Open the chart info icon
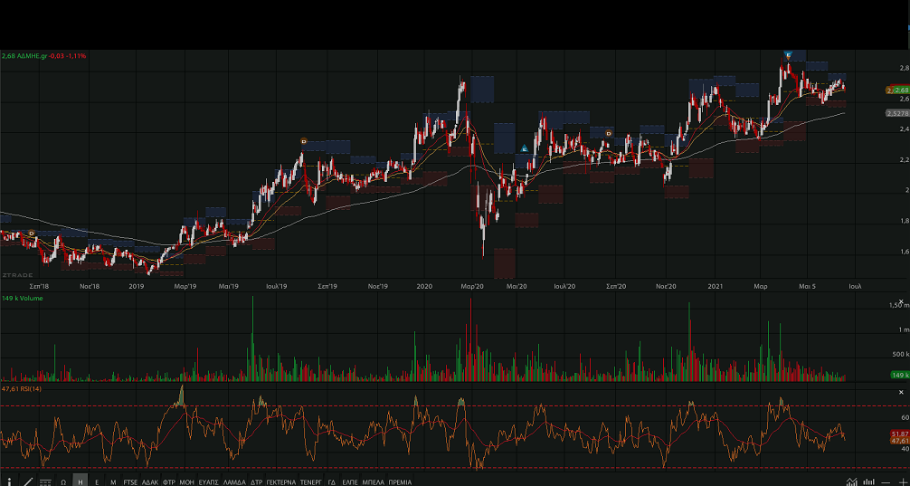 pos(9,481)
